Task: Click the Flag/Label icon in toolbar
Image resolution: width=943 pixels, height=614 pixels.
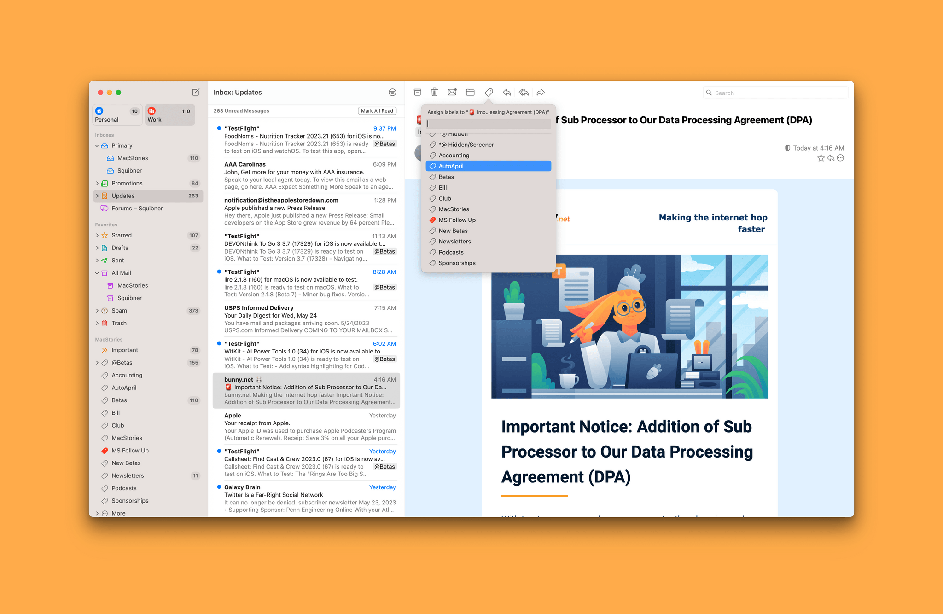Action: [x=488, y=93]
